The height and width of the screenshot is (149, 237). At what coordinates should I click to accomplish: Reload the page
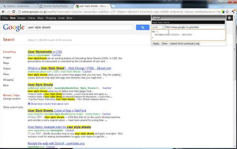pos(13,12)
